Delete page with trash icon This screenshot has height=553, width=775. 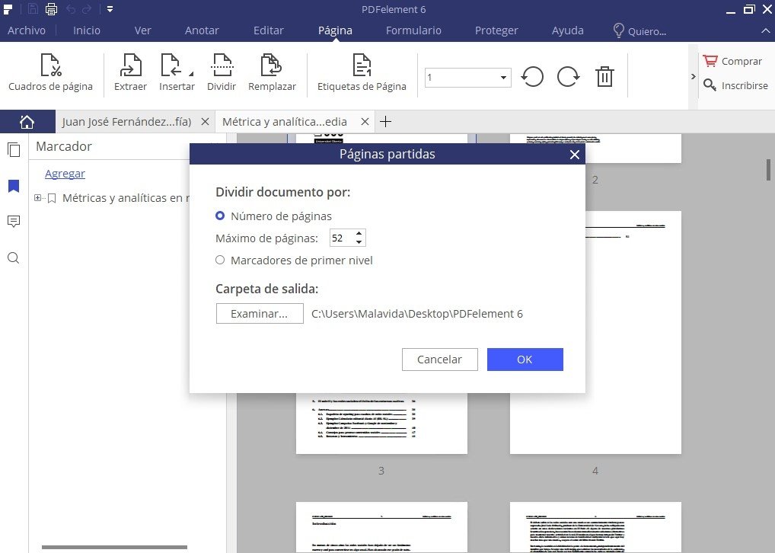[604, 77]
